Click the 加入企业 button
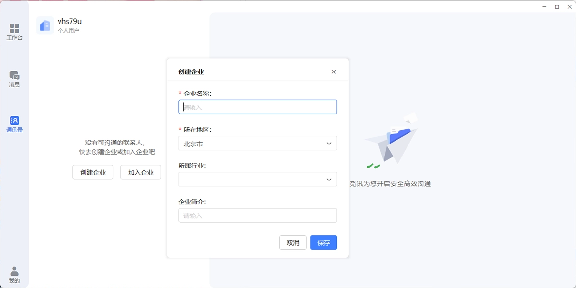Viewport: 576px width, 288px height. point(141,172)
